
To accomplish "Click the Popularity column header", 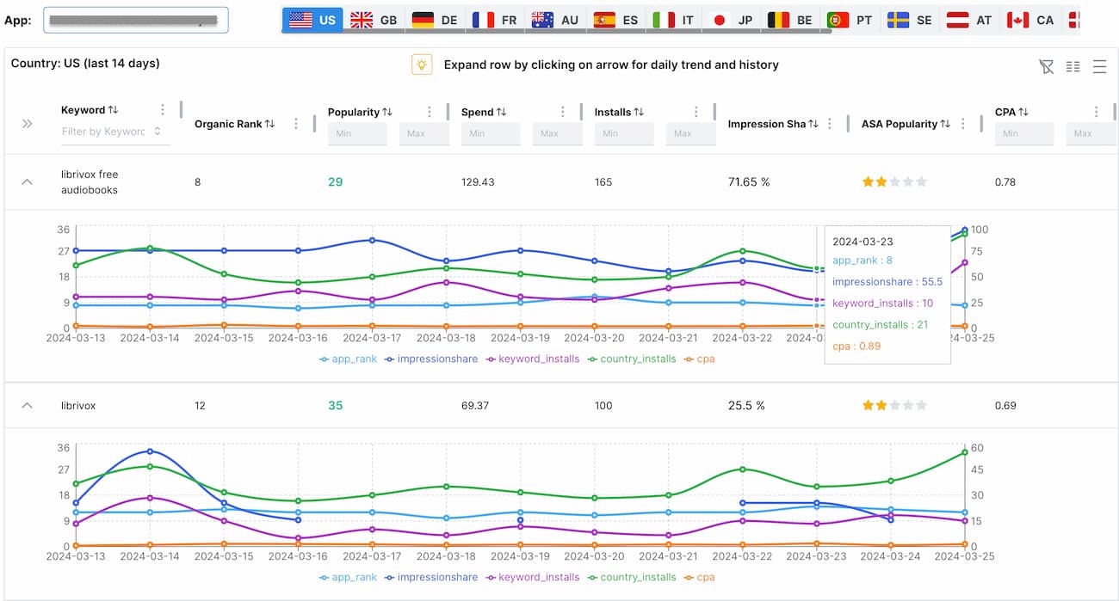I will coord(353,112).
